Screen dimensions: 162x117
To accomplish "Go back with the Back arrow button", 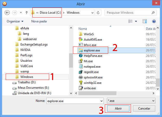I will (x=7, y=13).
